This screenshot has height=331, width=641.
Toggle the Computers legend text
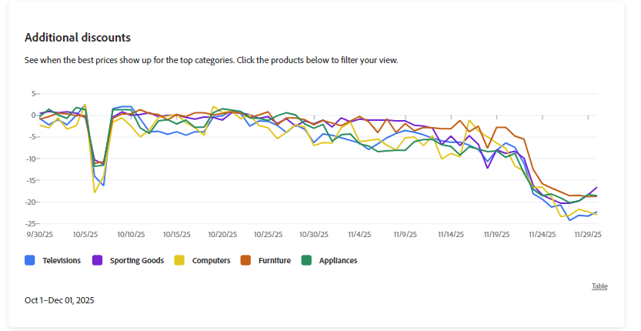[x=211, y=261]
